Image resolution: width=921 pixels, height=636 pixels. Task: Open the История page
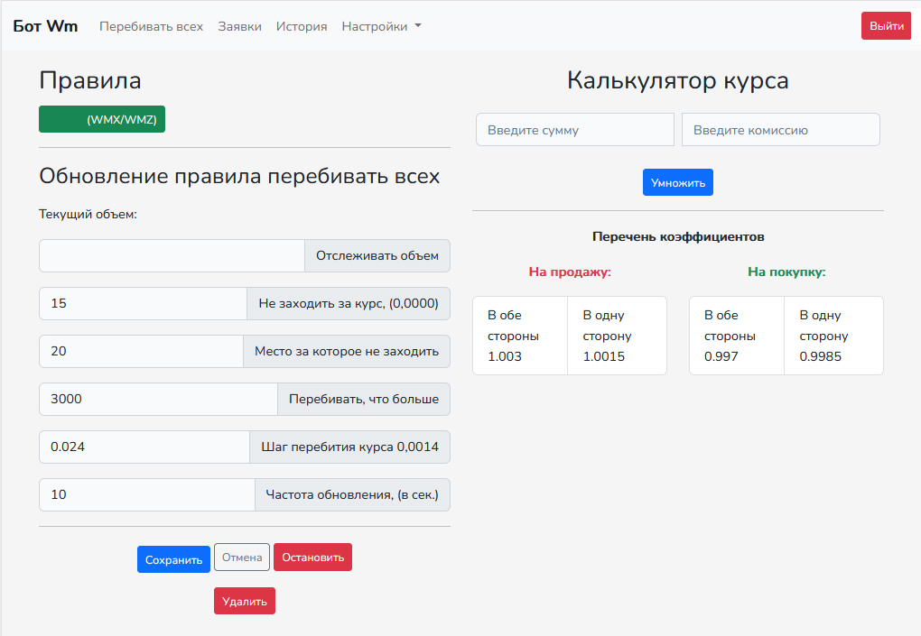pos(302,26)
